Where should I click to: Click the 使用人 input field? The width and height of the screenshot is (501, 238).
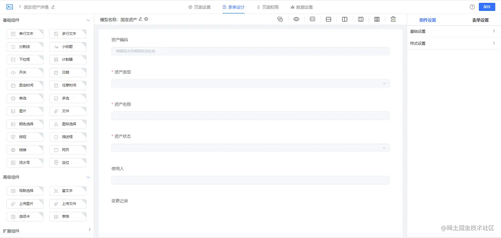250,180
